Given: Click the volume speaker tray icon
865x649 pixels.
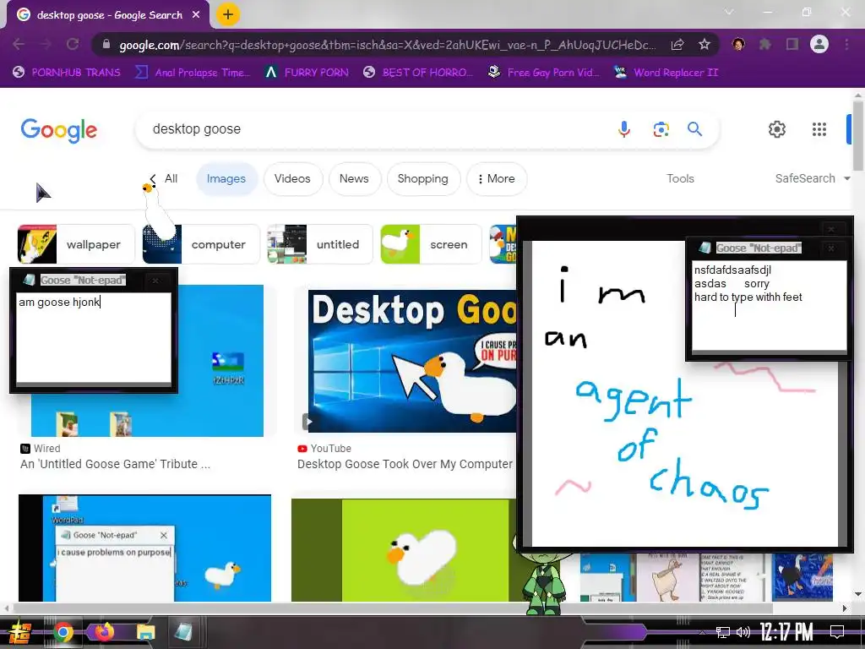Looking at the screenshot, I should point(743,632).
